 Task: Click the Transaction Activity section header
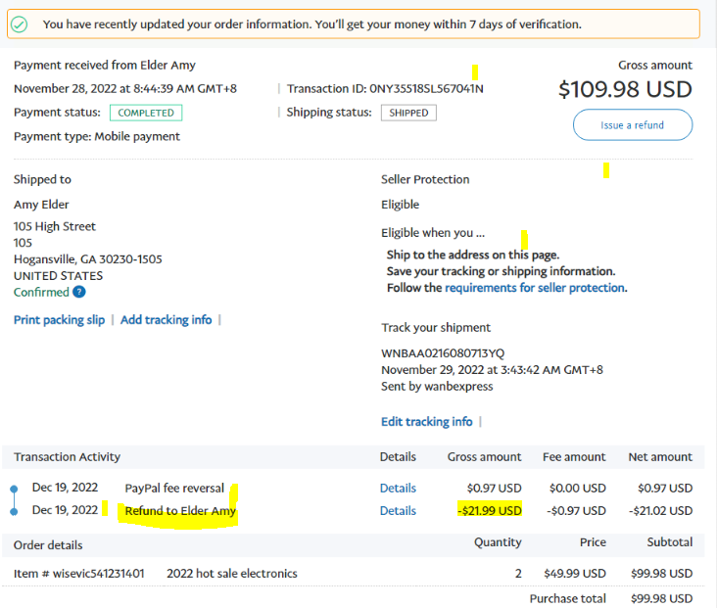click(67, 457)
